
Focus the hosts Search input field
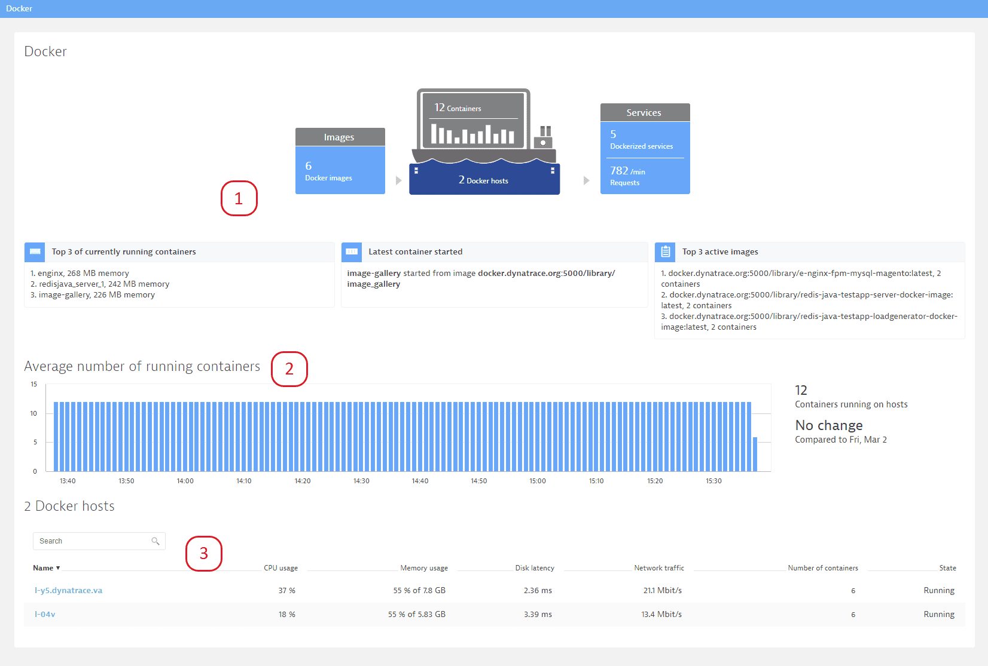(99, 541)
